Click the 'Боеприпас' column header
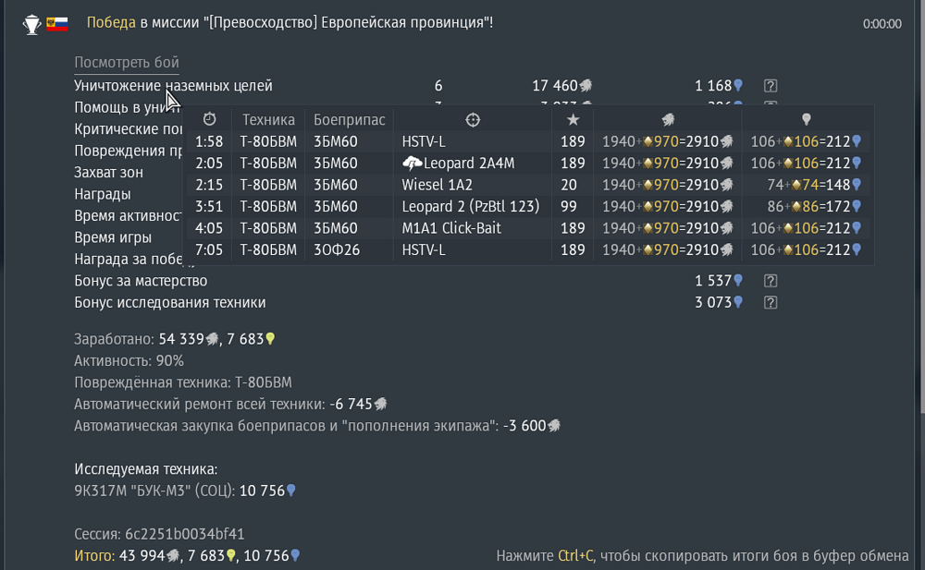Image resolution: width=925 pixels, height=570 pixels. [350, 120]
